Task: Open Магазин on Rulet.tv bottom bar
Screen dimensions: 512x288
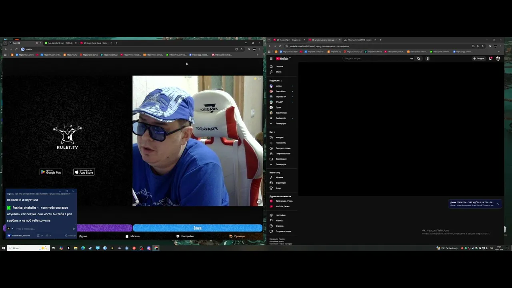Action: [133, 236]
